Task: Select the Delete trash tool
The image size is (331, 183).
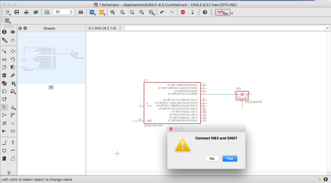Action: (4, 75)
